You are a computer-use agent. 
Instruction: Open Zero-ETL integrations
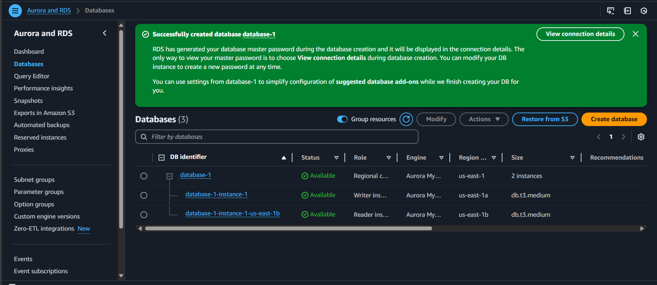tap(44, 229)
